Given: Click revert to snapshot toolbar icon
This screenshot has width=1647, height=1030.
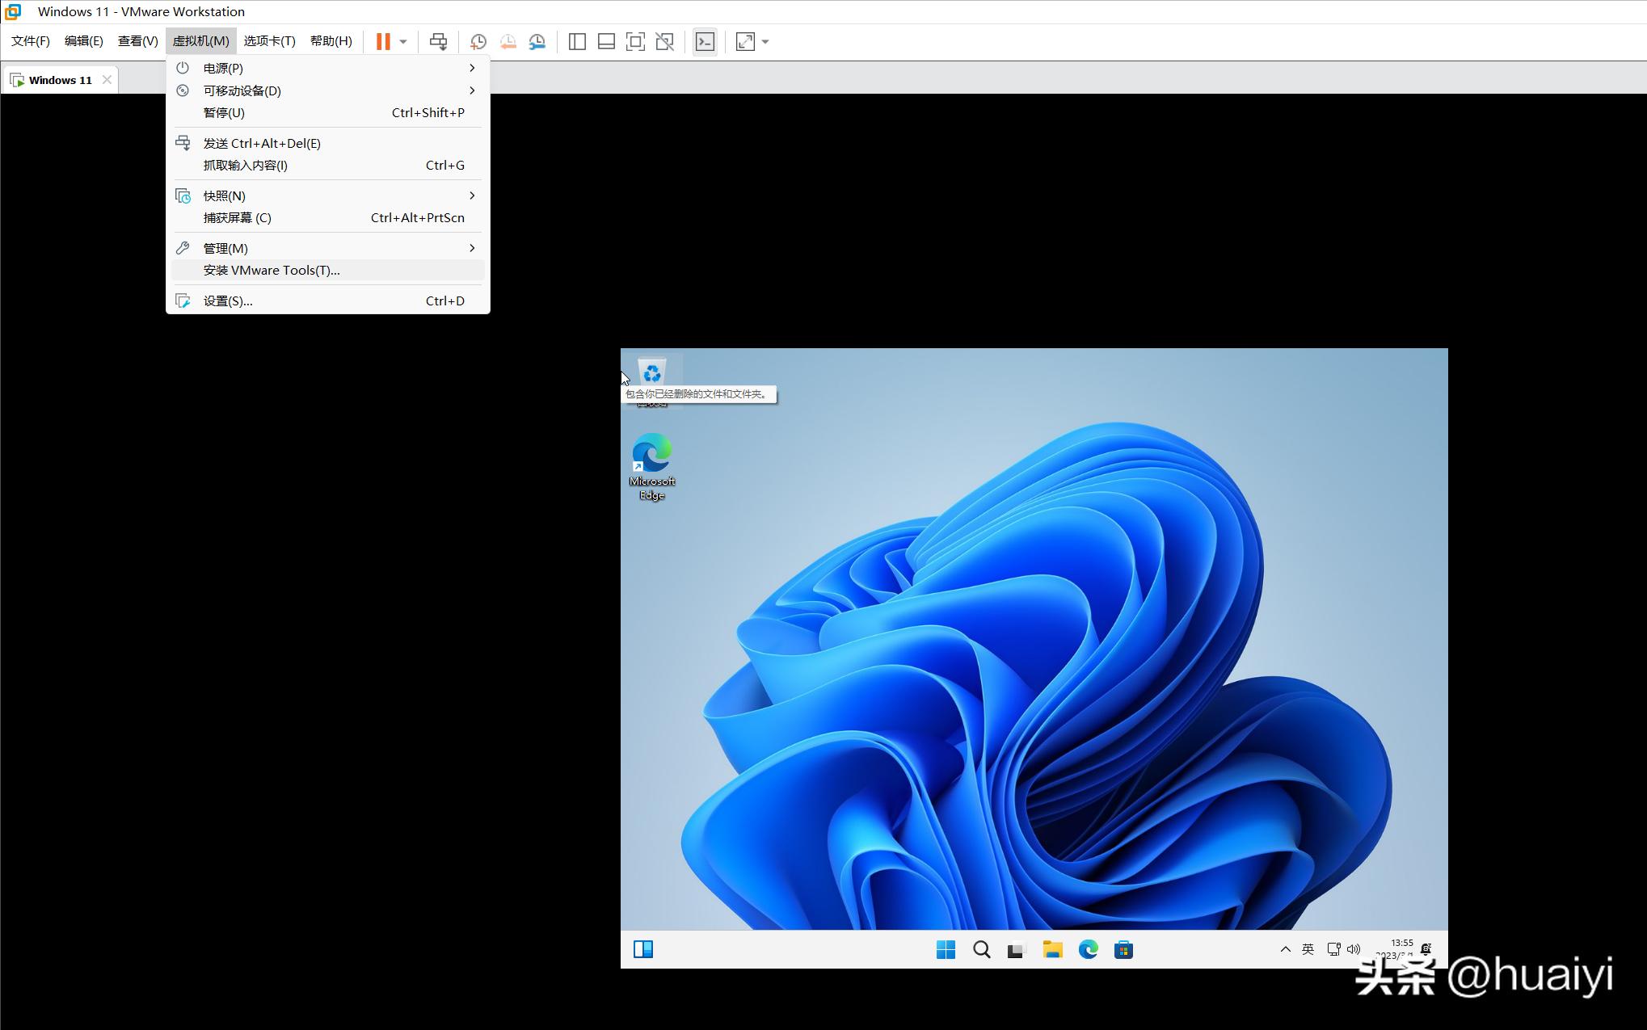Looking at the screenshot, I should (508, 41).
